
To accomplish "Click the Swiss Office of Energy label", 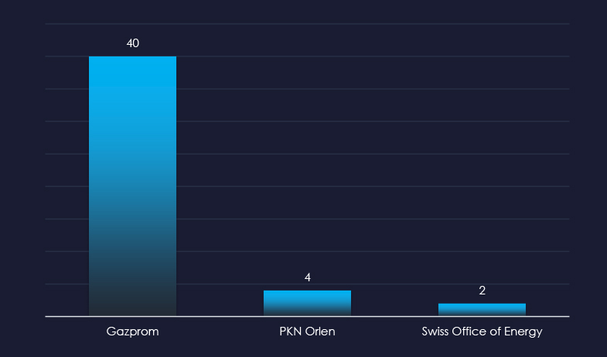I will coord(482,331).
